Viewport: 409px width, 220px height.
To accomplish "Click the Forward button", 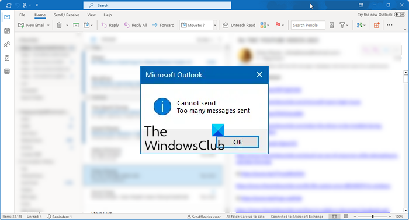I will pos(163,25).
